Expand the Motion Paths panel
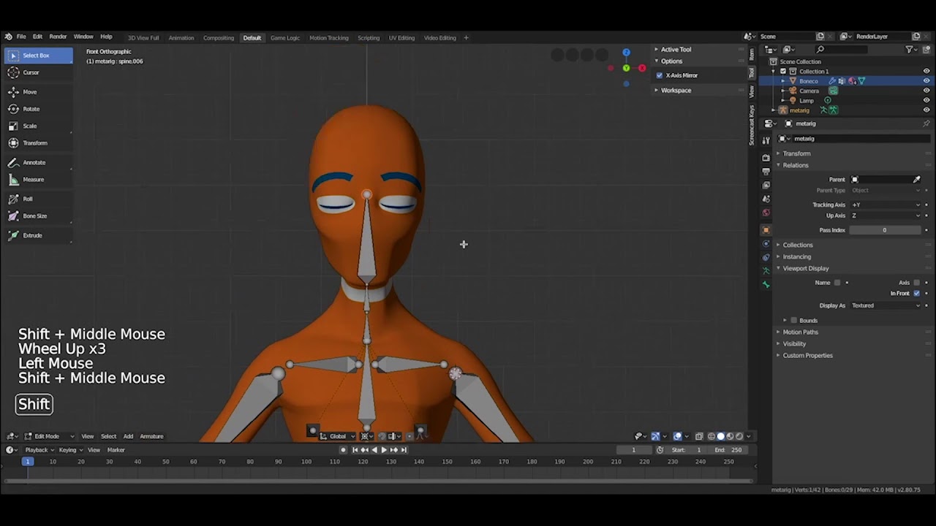 tap(800, 332)
